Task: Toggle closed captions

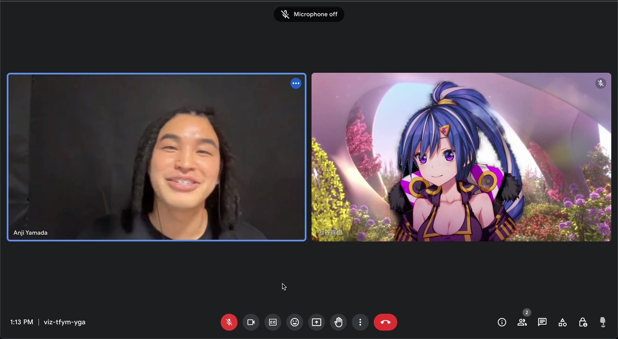Action: coord(273,322)
